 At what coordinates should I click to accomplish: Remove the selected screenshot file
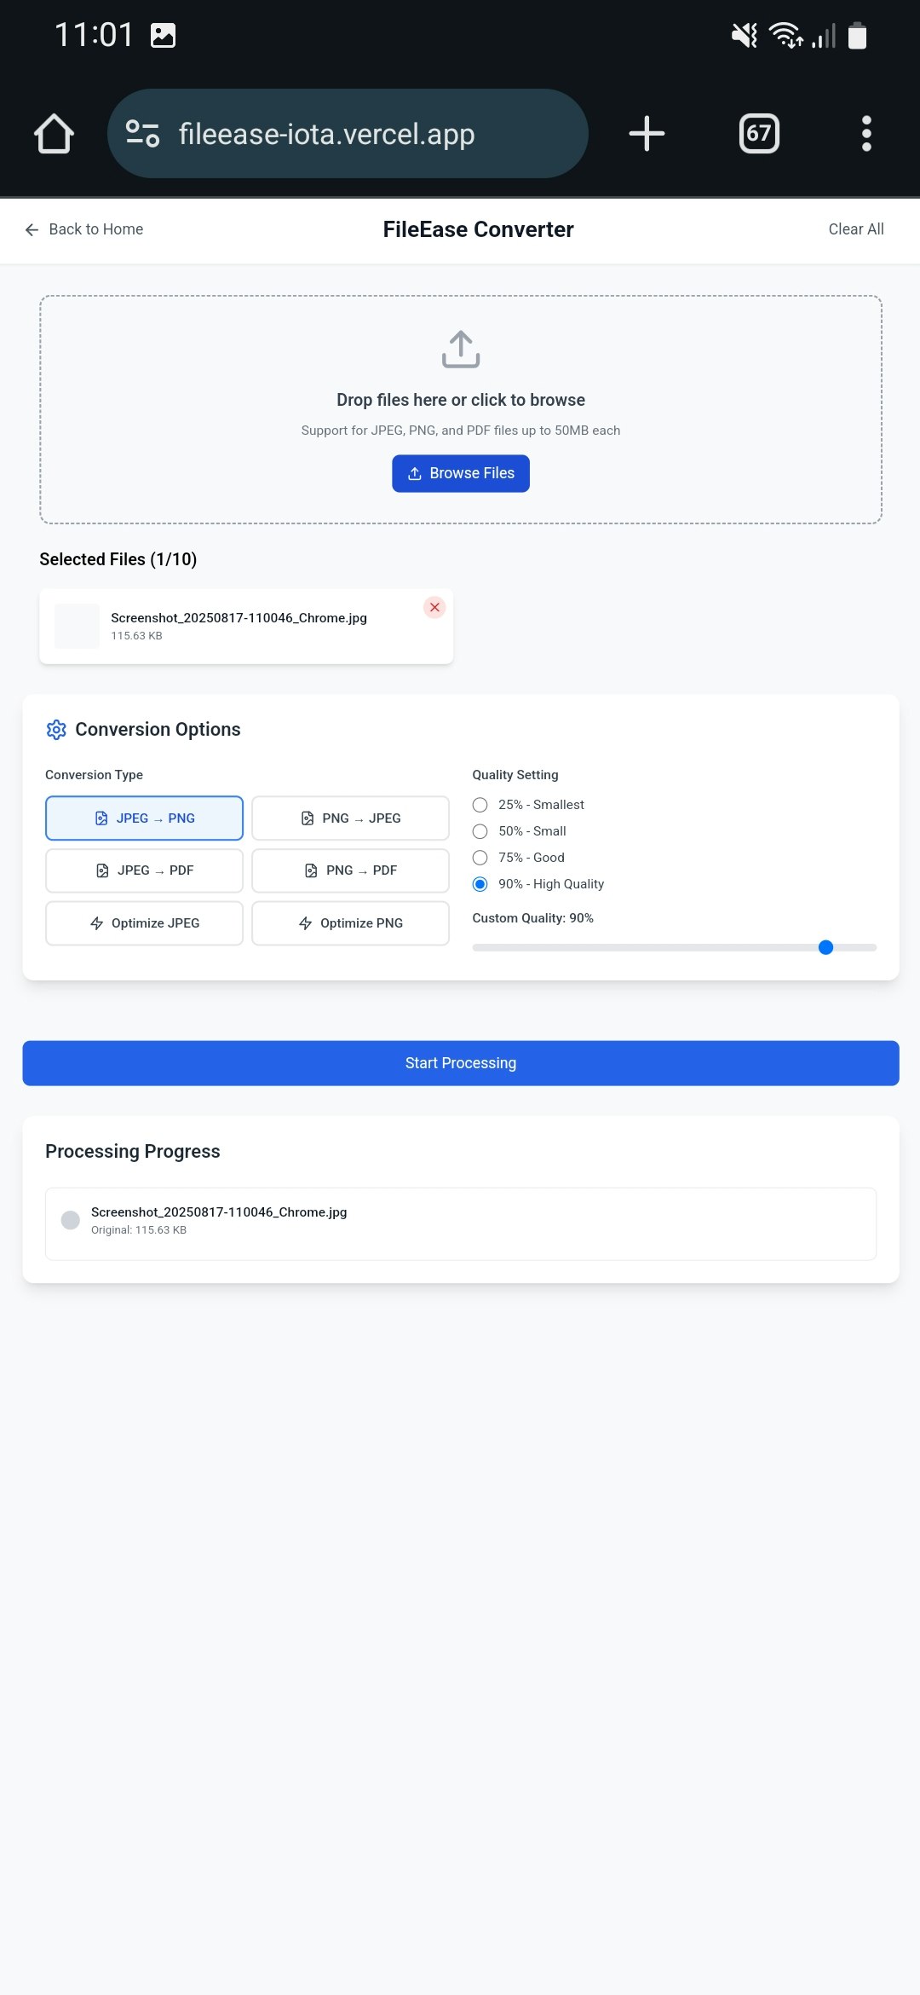click(434, 607)
